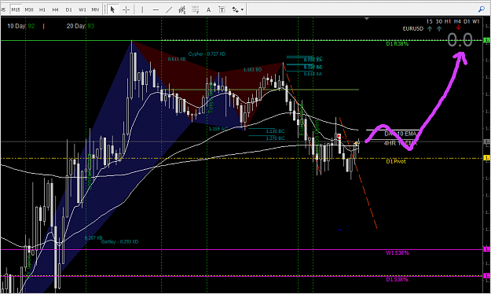Select the H4 timeframe button in toolbar

click(x=56, y=9)
